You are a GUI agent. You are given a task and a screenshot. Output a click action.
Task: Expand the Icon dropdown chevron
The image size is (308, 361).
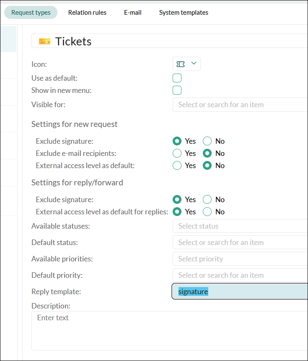[x=194, y=63]
